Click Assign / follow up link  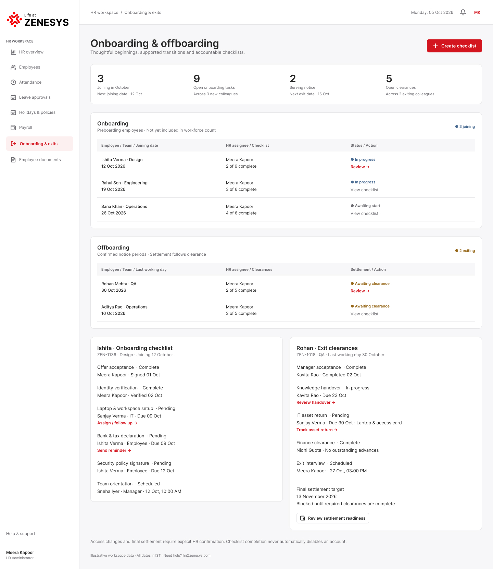(x=117, y=423)
